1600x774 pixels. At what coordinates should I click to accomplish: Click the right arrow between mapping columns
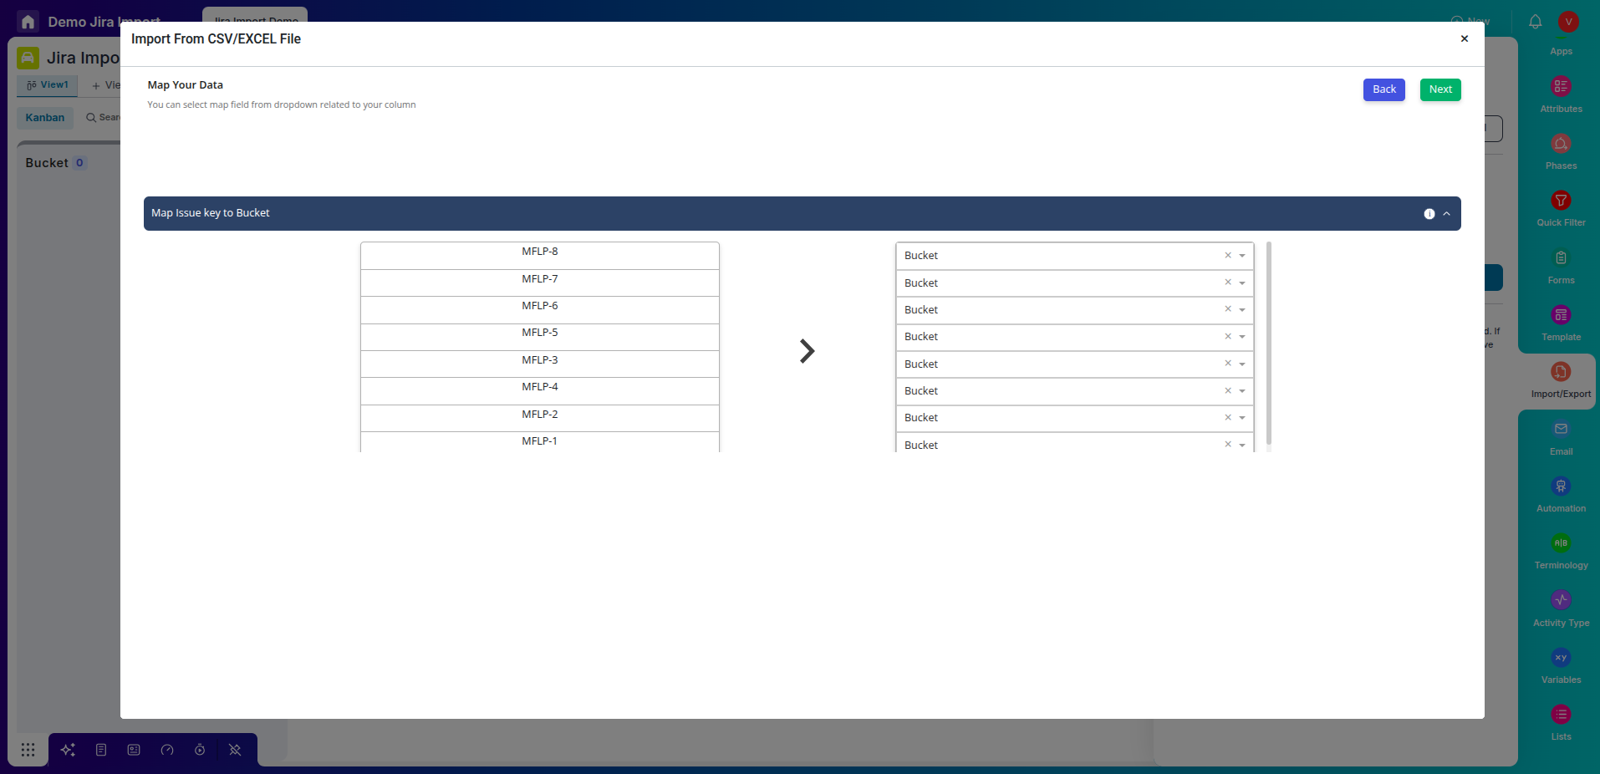point(807,351)
